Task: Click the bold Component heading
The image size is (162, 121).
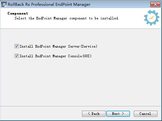Action: click(x=18, y=14)
